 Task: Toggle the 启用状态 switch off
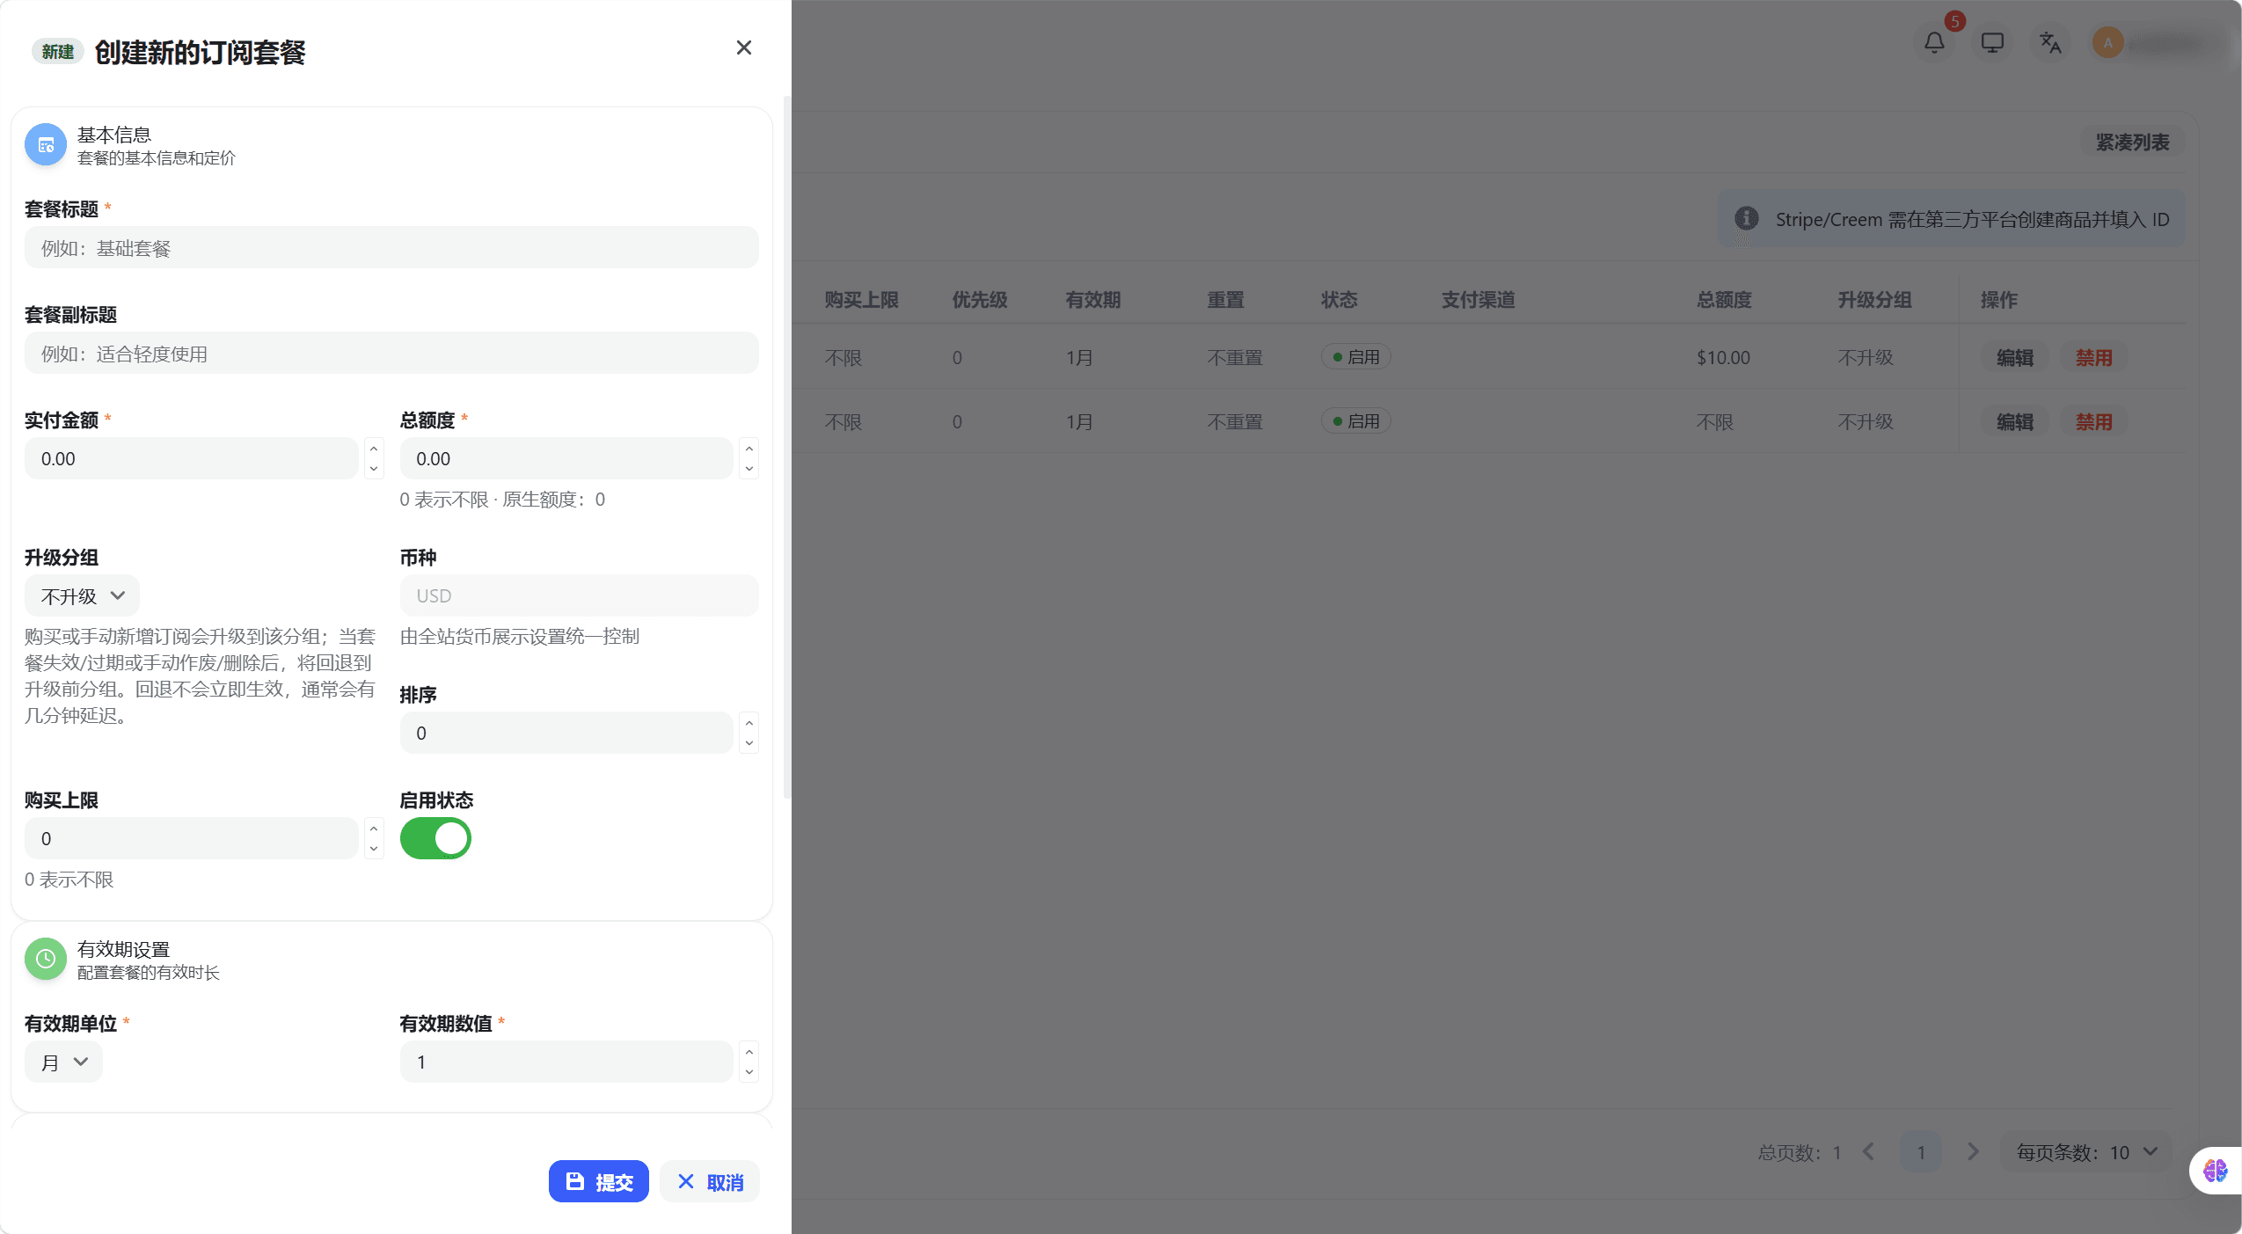pos(435,838)
